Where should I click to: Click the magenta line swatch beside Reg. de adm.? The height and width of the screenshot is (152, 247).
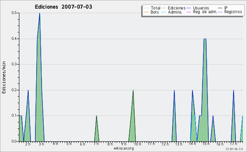click(189, 12)
